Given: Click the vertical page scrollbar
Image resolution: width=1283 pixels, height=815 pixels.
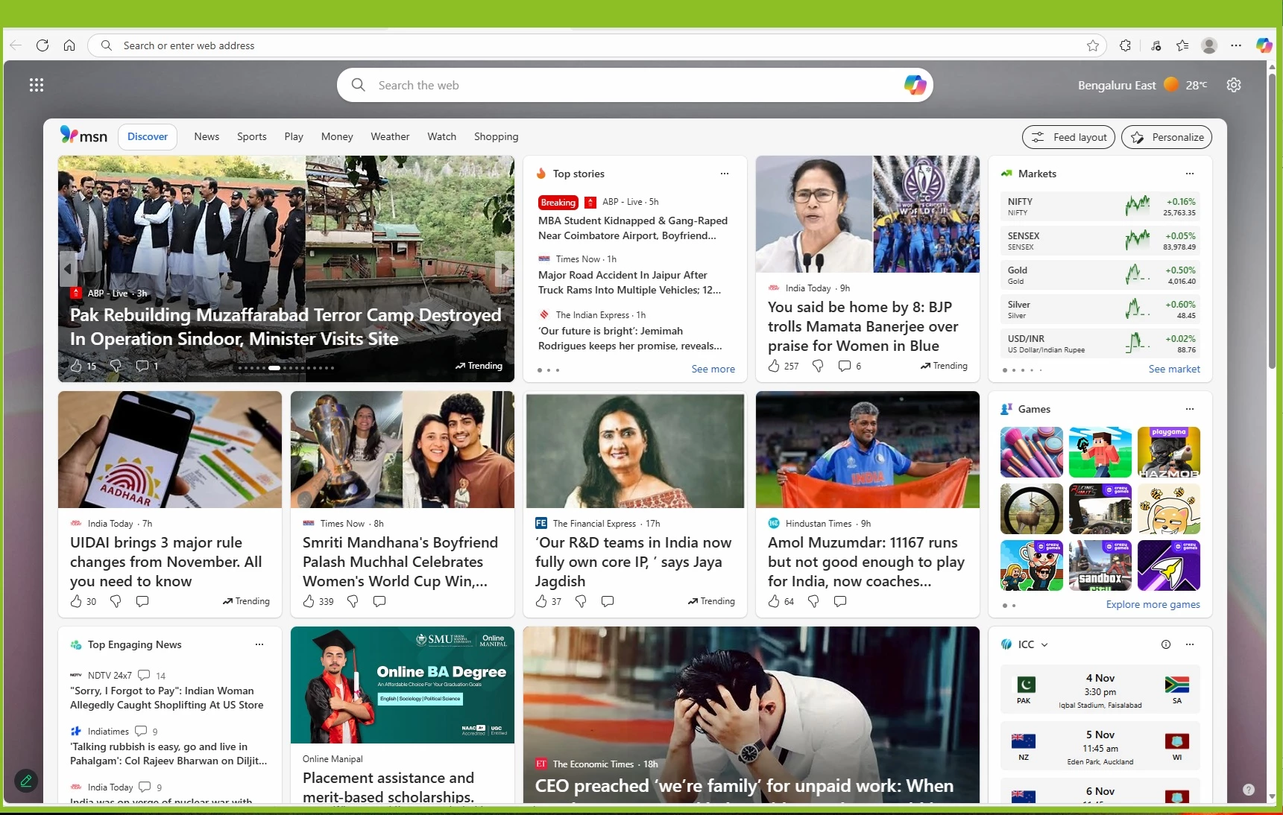Looking at the screenshot, I should [1272, 220].
